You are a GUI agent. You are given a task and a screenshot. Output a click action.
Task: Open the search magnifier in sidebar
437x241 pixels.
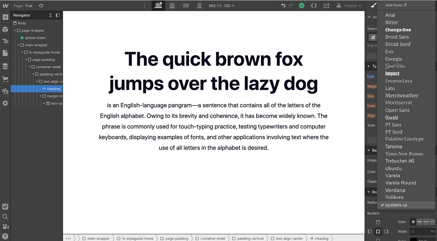click(5, 217)
